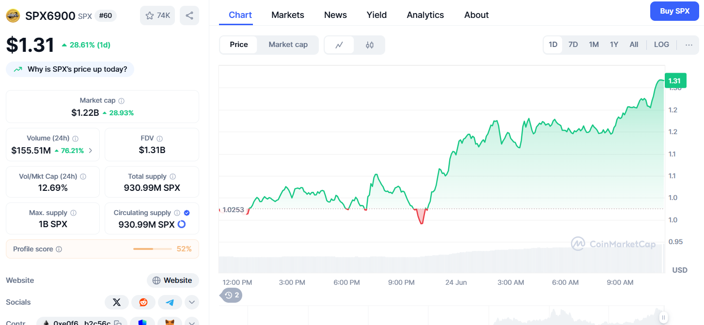This screenshot has width=704, height=325.
Task: Add SPX6900 to watchlist via star
Action: [x=157, y=15]
